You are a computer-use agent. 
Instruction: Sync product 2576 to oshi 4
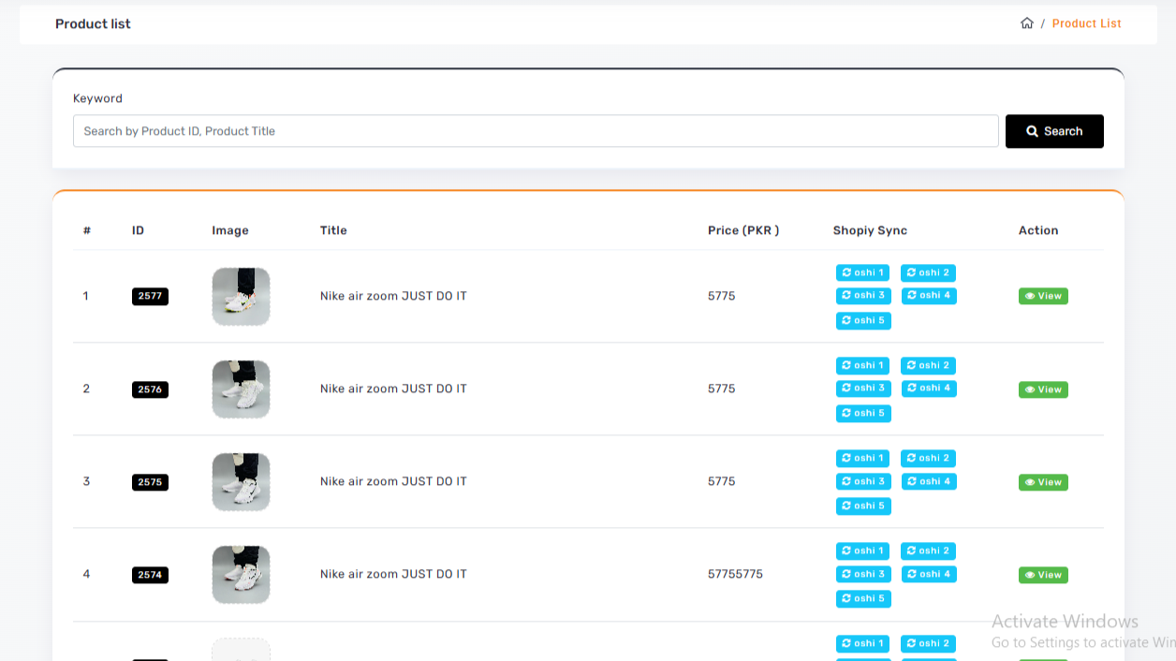(x=929, y=388)
